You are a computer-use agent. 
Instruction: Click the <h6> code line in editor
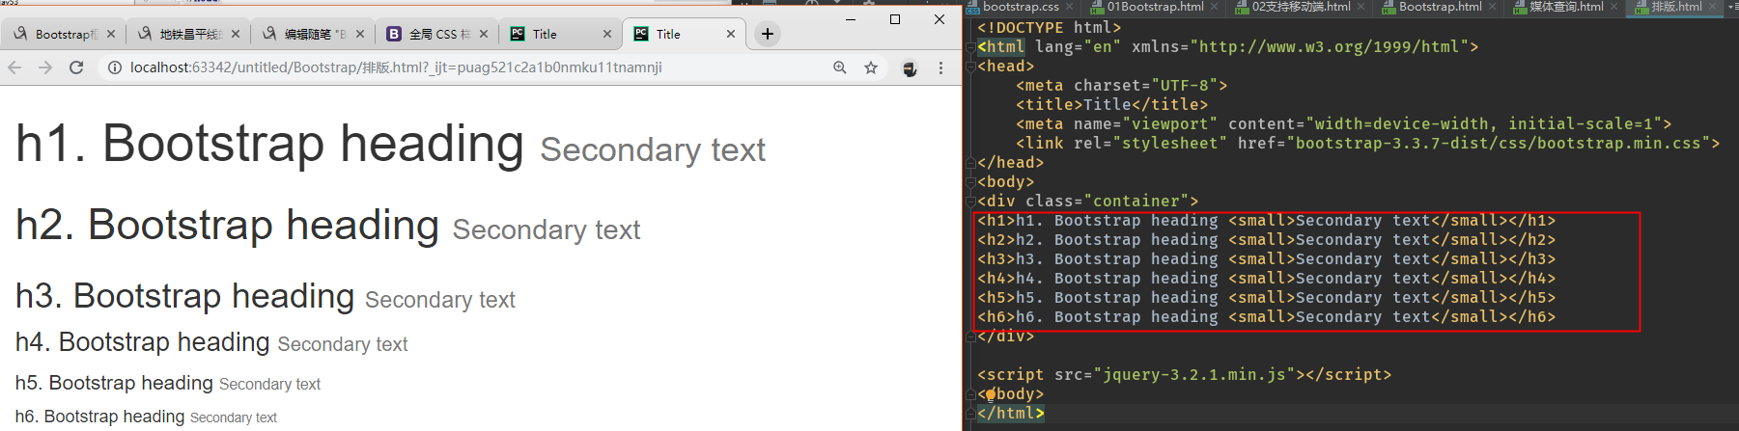(1266, 317)
